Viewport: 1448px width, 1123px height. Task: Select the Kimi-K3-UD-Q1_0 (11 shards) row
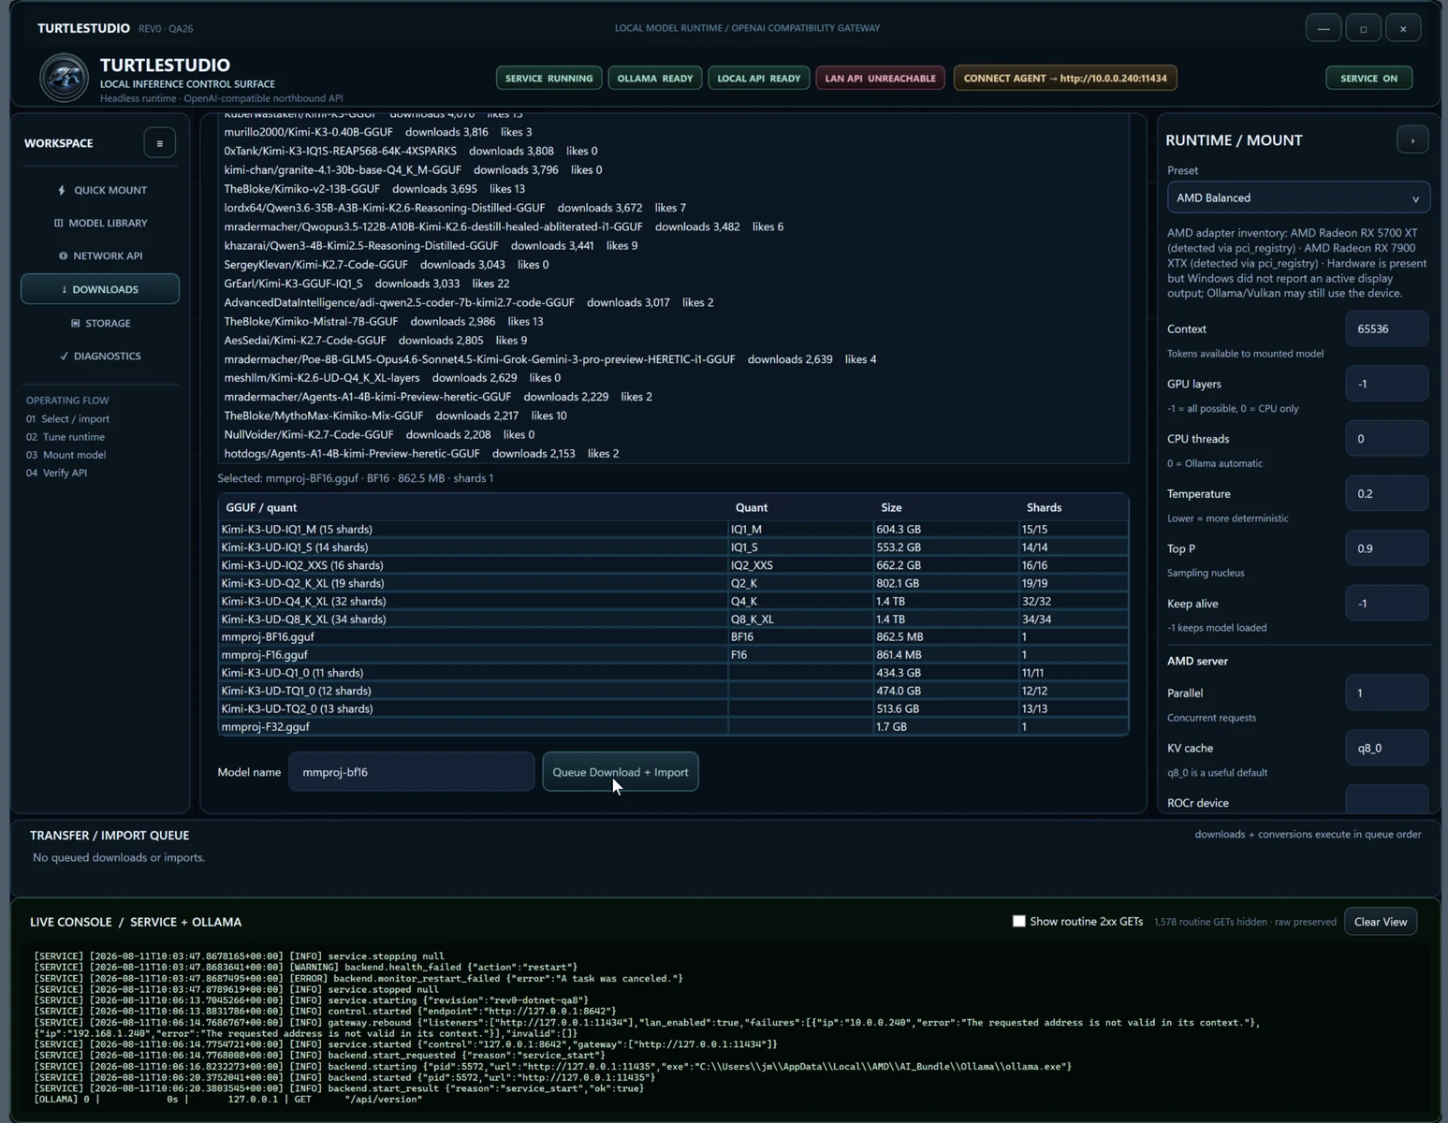coord(673,673)
